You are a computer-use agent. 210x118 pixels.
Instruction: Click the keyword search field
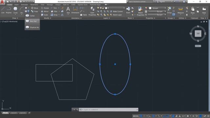140,2
